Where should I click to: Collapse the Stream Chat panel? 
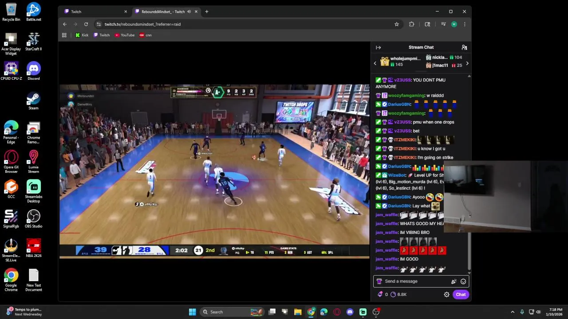(378, 47)
